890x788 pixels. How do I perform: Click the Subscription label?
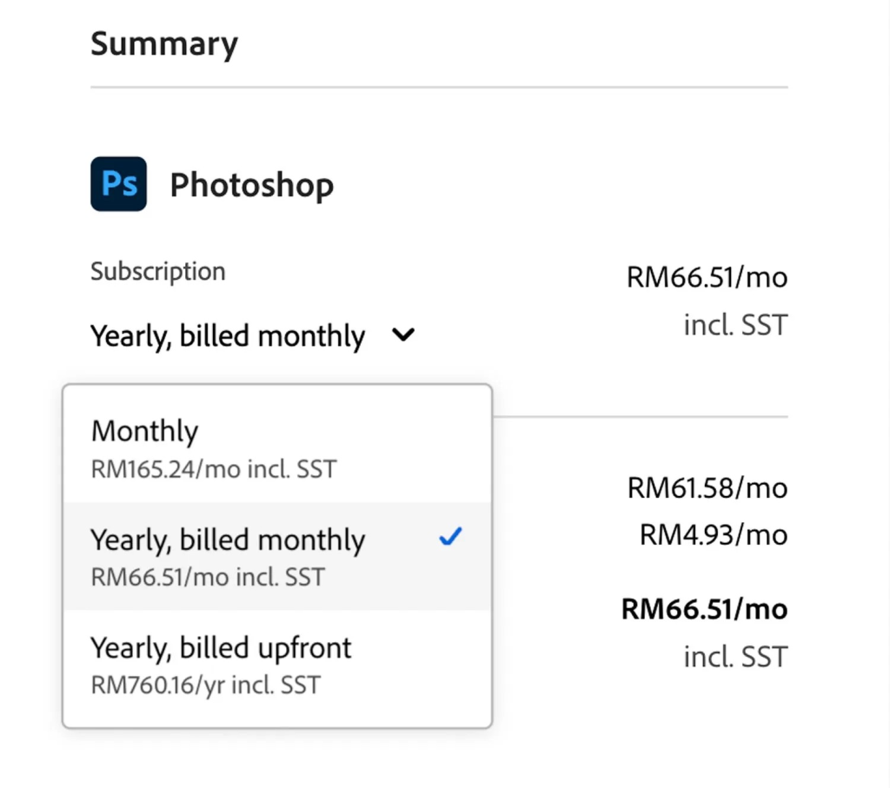coord(158,271)
